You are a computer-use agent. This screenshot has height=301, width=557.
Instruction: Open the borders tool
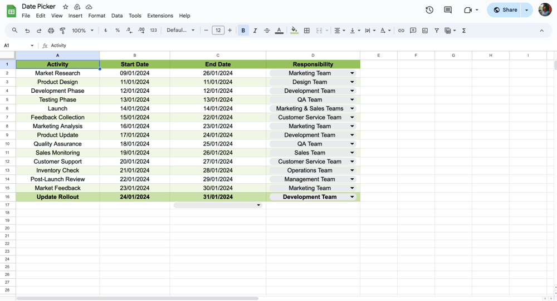pos(307,31)
